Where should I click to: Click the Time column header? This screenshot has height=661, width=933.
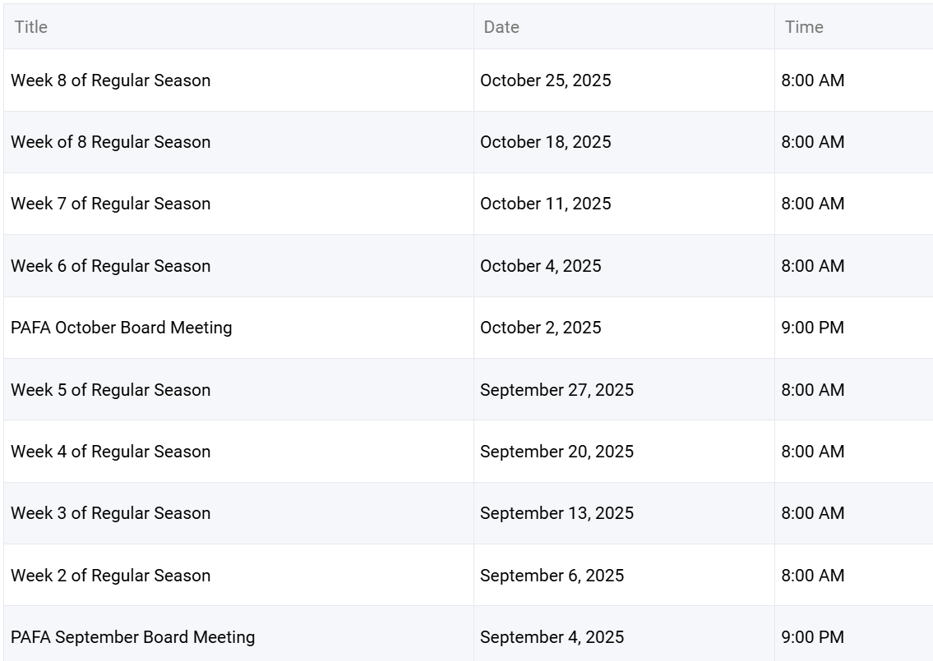point(804,27)
